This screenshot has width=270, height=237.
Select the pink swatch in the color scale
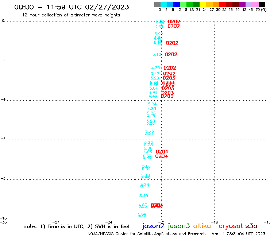pos(255,4)
